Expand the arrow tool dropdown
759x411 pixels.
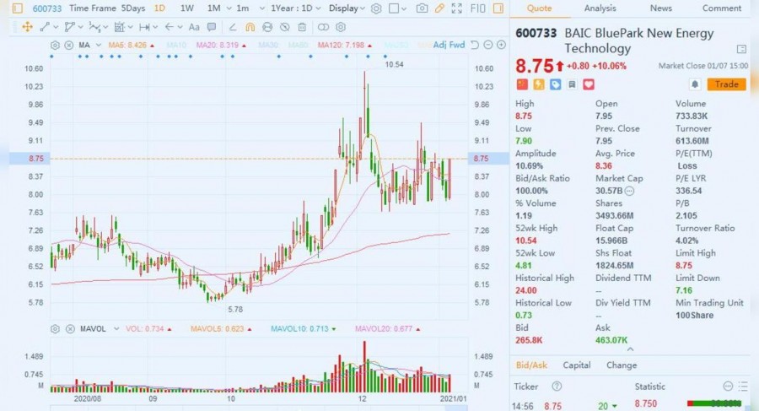click(x=180, y=28)
